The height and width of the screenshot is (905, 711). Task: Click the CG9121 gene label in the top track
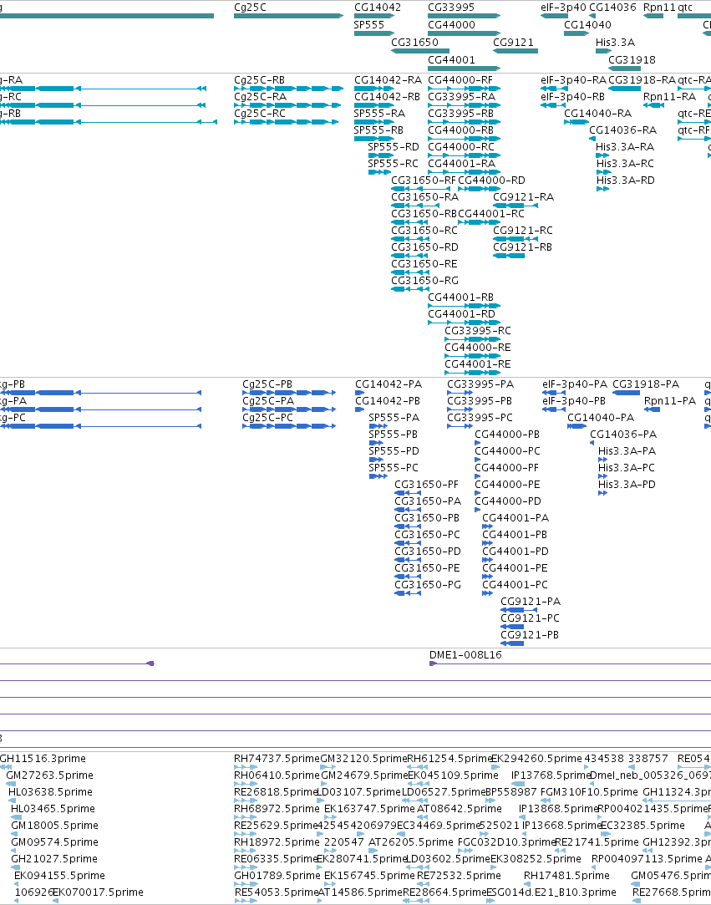[x=513, y=42]
